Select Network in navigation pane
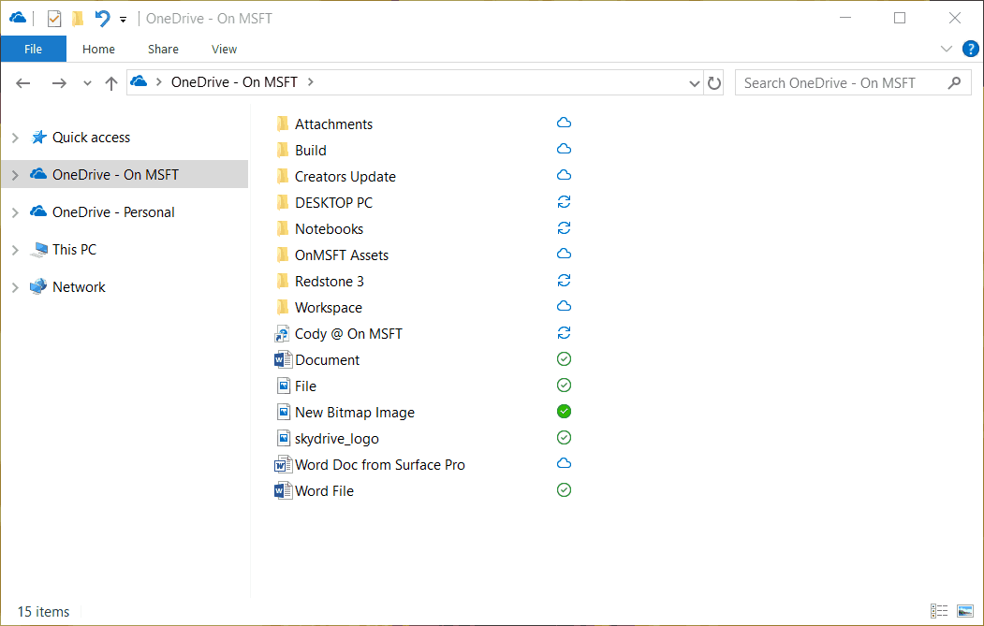The height and width of the screenshot is (626, 984). 79,287
